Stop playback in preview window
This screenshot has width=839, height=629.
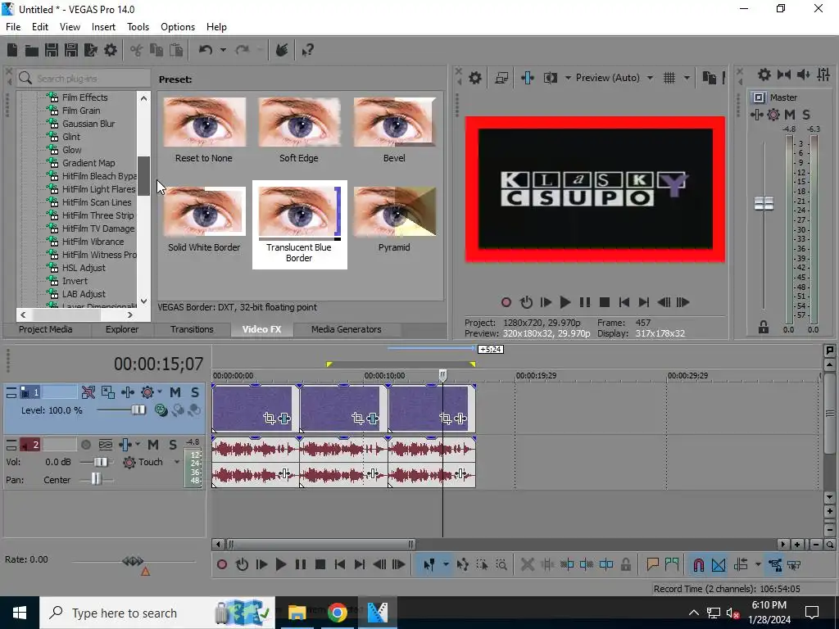click(x=605, y=303)
